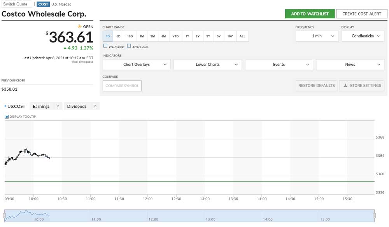Image resolution: width=389 pixels, height=227 pixels.
Task: Click the US:COST series label
Action: tap(16, 106)
